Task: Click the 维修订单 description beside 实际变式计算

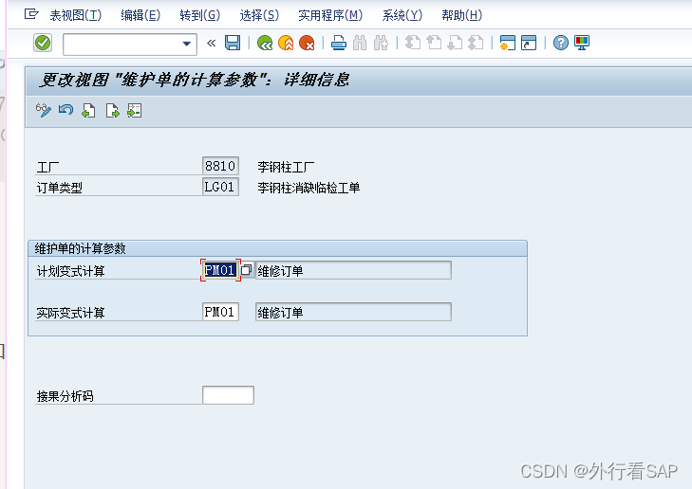Action: [x=353, y=312]
